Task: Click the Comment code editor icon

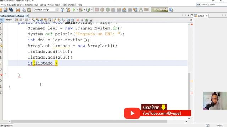Action: [87, 20]
